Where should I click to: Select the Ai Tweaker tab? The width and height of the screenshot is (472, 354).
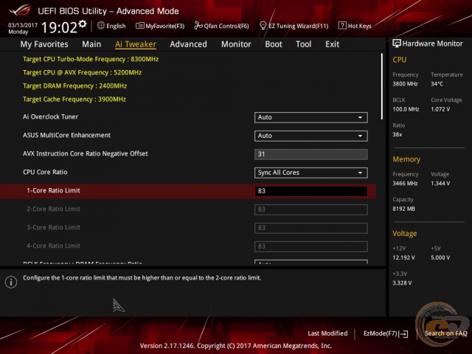click(136, 44)
